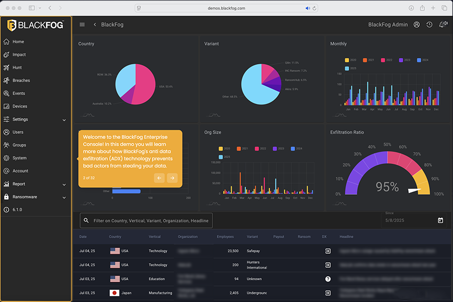
Task: Click the DX icon in the Japan row
Action: tap(328, 293)
